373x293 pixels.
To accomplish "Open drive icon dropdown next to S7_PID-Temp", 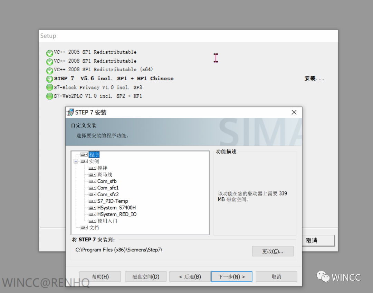I will pyautogui.click(x=92, y=201).
